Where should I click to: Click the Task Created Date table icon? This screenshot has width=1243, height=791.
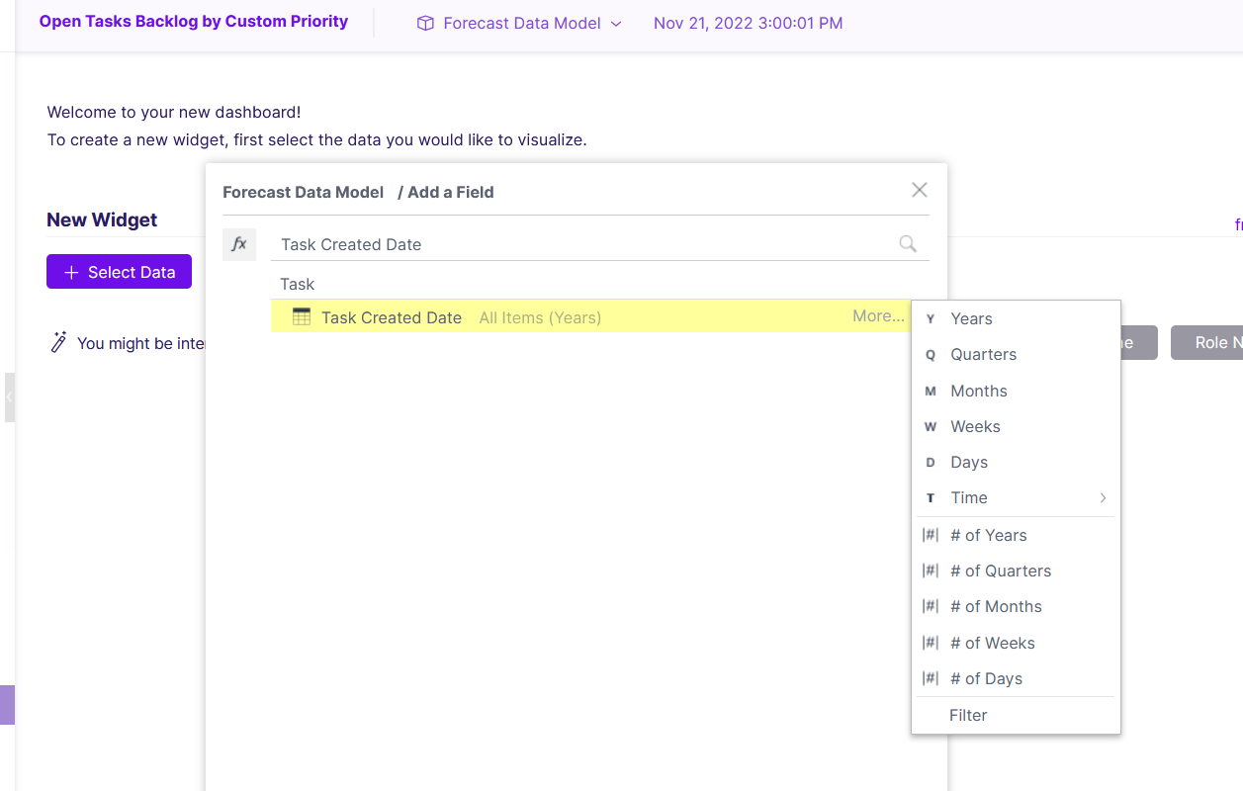pyautogui.click(x=302, y=317)
